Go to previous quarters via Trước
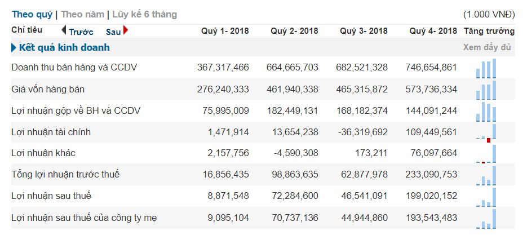 point(81,32)
